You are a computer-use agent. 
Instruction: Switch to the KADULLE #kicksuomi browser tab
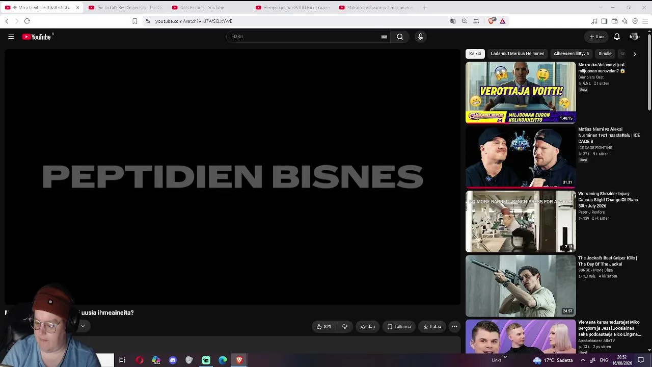click(x=292, y=8)
